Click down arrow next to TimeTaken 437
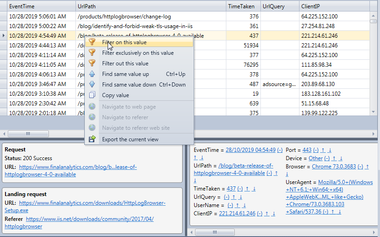This screenshot has height=237, width=380. (x=254, y=189)
